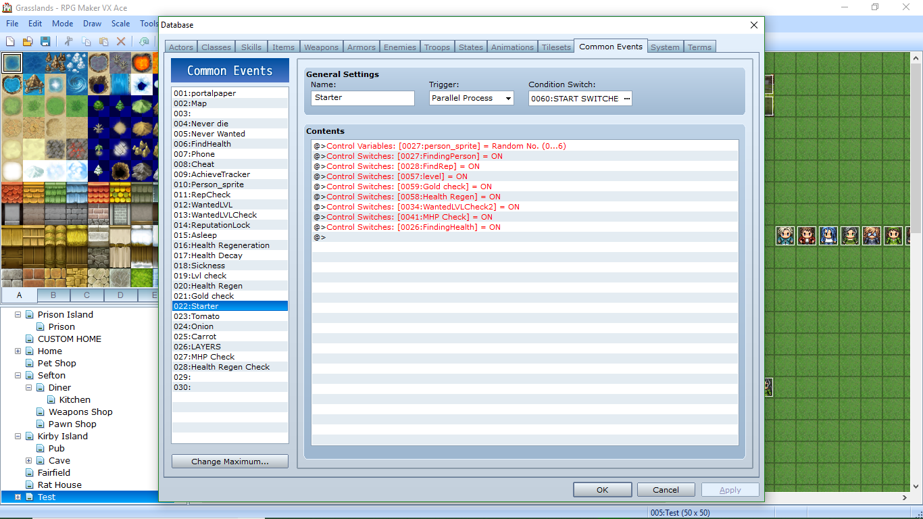Click the Open Project folder icon

coord(28,41)
